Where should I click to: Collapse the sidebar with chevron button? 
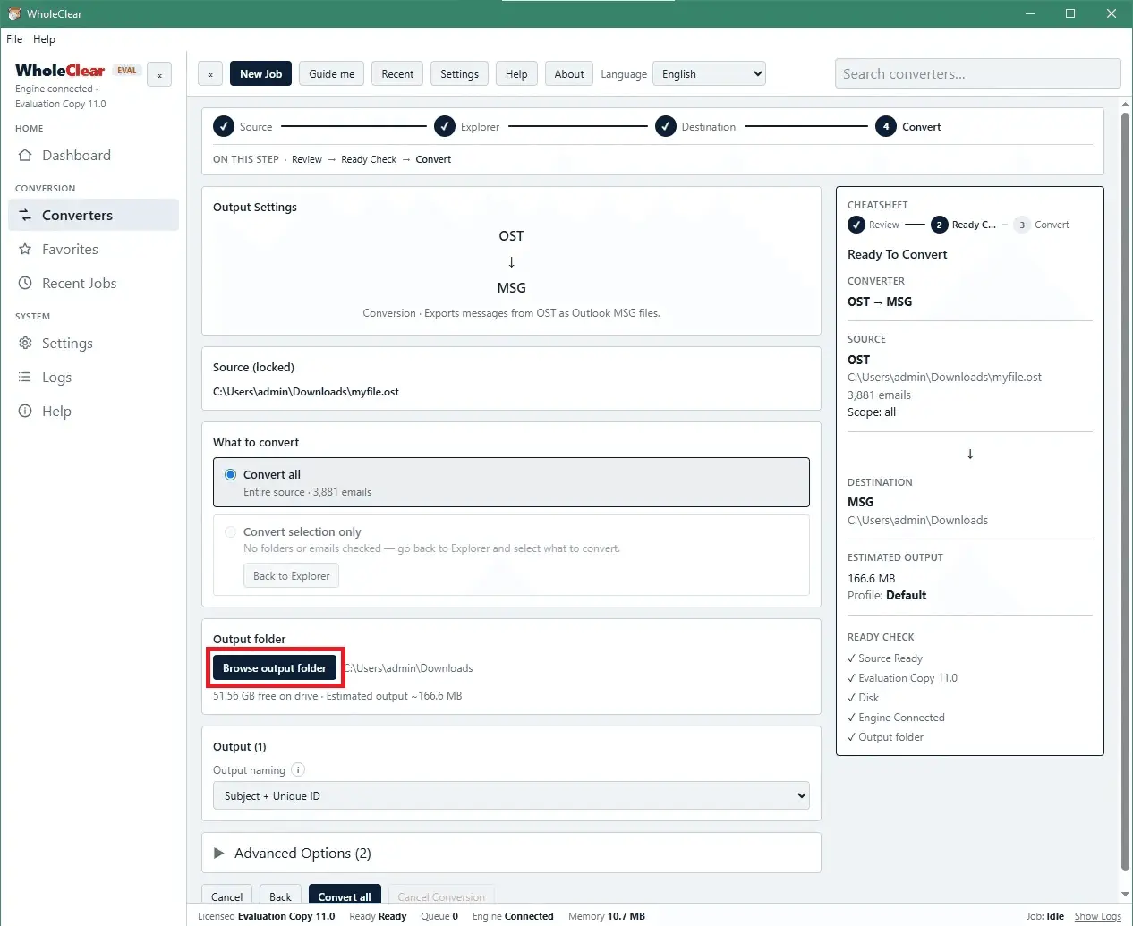click(159, 75)
